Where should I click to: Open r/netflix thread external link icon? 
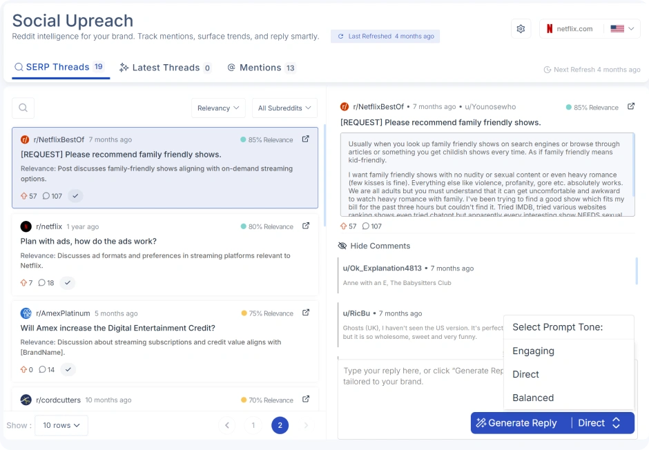point(306,226)
